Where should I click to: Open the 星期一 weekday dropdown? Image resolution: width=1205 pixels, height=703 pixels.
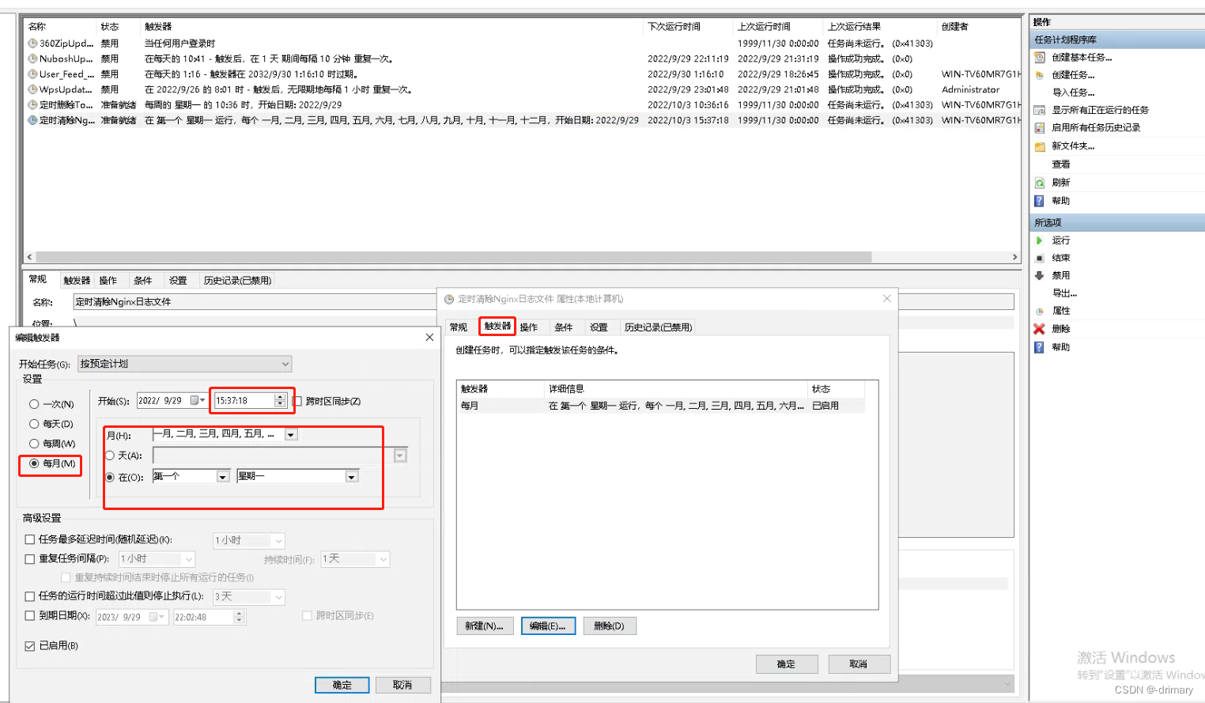(352, 477)
